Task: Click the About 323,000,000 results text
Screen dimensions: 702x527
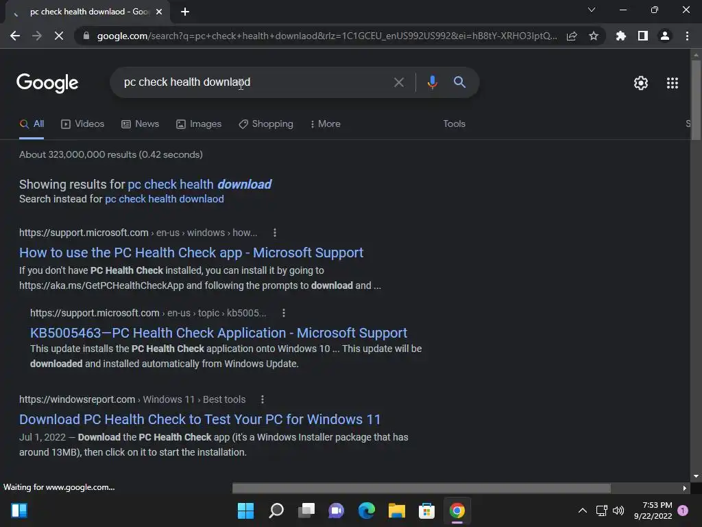Action: tap(110, 154)
